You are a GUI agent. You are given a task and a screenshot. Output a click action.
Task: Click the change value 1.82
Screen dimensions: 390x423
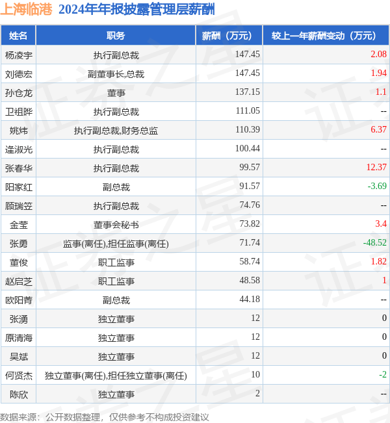coord(378,261)
